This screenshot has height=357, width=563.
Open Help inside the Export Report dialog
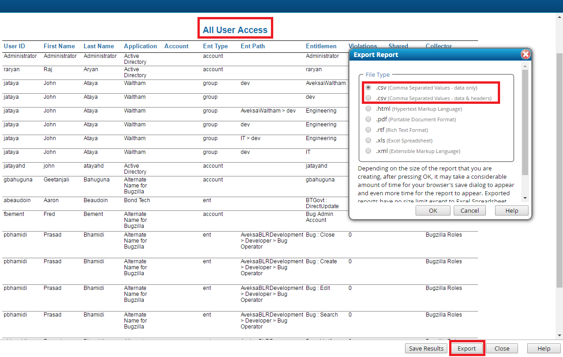pyautogui.click(x=511, y=210)
